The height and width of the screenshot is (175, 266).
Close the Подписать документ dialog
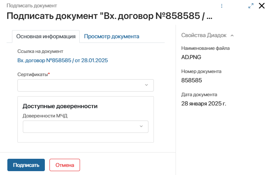coord(261,6)
